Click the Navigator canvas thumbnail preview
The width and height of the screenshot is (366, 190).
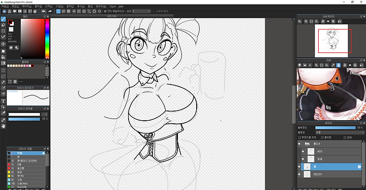[x=331, y=41]
